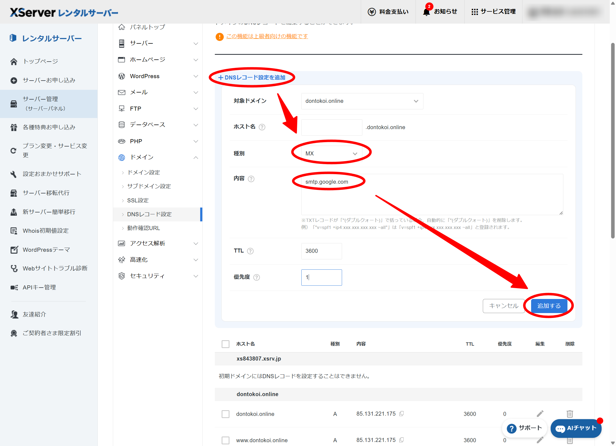Open 料金支払い yen icon in header

[x=372, y=12]
